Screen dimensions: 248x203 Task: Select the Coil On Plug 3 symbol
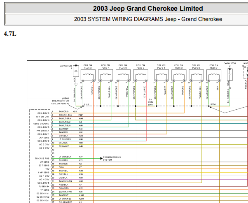coord(179,76)
